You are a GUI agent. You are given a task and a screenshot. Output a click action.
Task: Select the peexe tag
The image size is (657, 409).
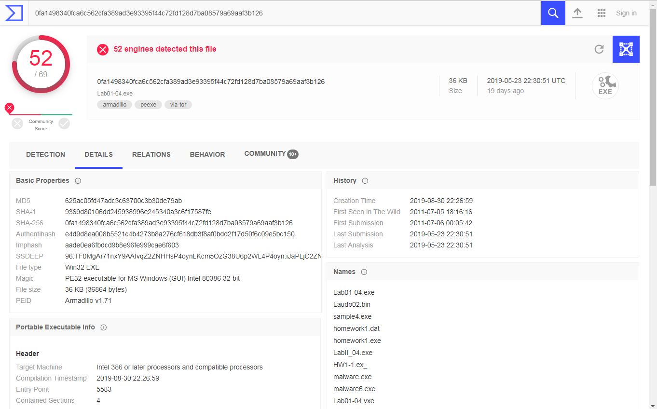(148, 104)
